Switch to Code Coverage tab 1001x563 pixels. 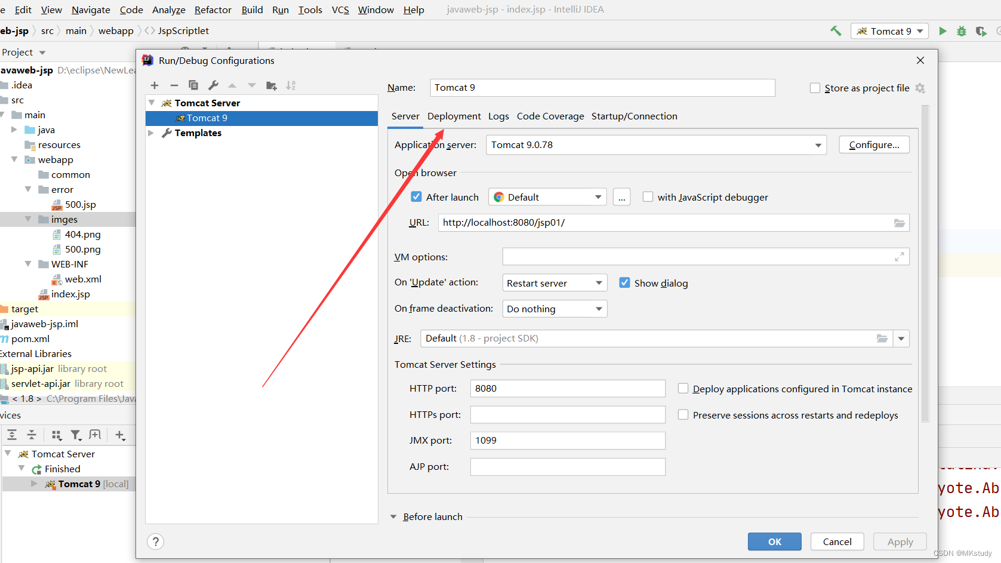point(550,116)
